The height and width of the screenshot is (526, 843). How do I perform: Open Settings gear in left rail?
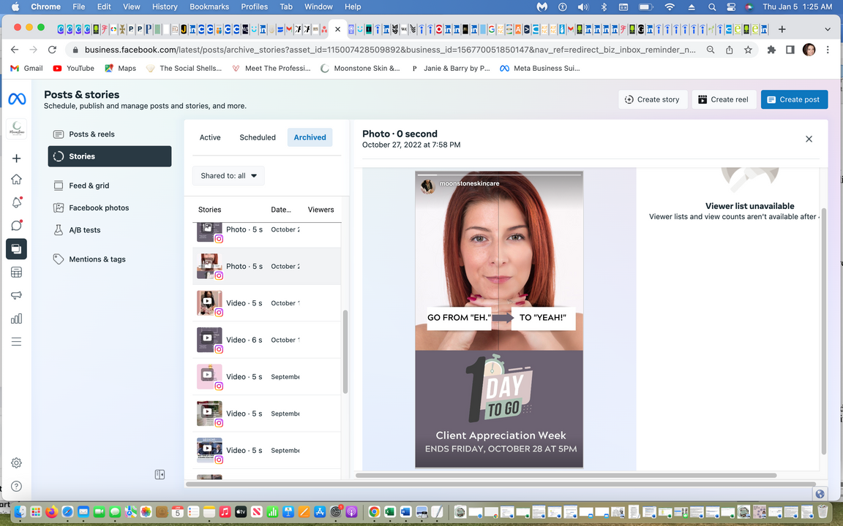click(16, 463)
